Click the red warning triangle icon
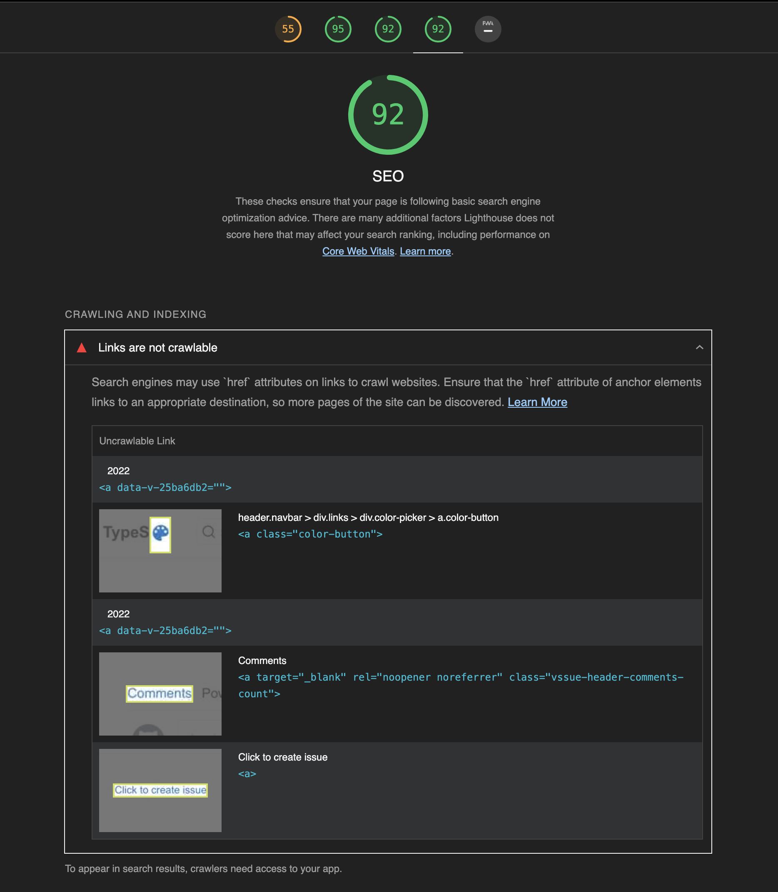 point(82,348)
